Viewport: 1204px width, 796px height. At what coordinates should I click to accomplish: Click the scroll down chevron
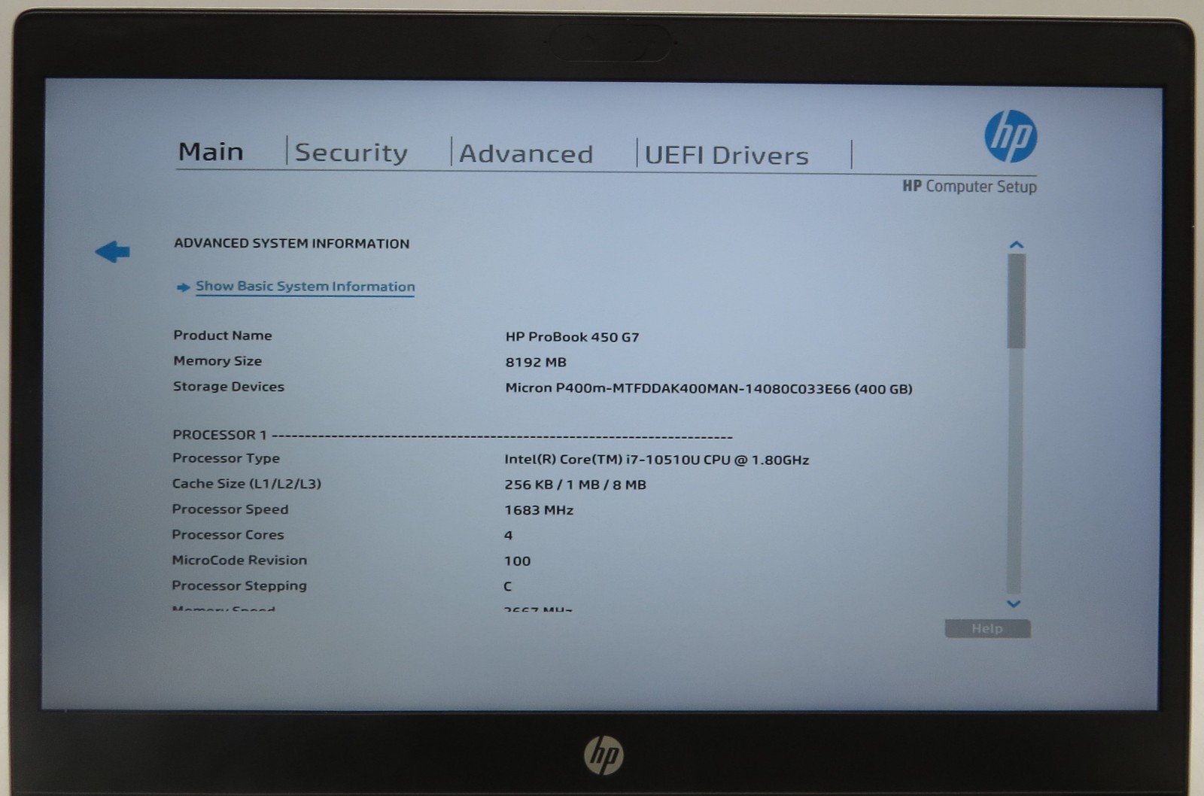click(x=1014, y=603)
